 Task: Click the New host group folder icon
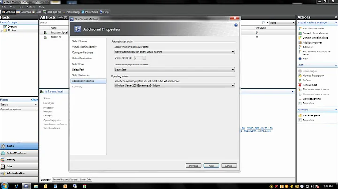(300, 116)
